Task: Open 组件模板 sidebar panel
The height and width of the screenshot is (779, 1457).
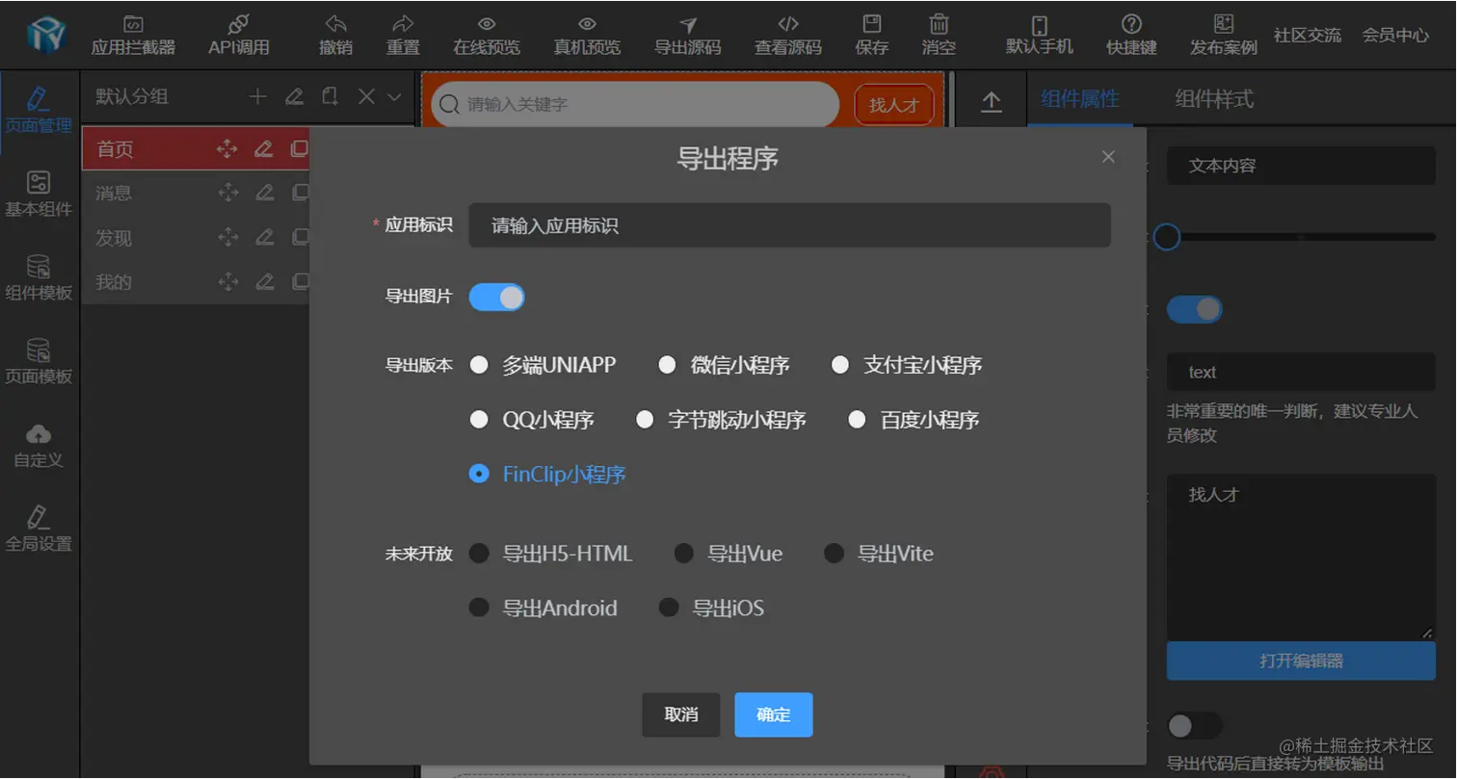Action: [x=39, y=277]
